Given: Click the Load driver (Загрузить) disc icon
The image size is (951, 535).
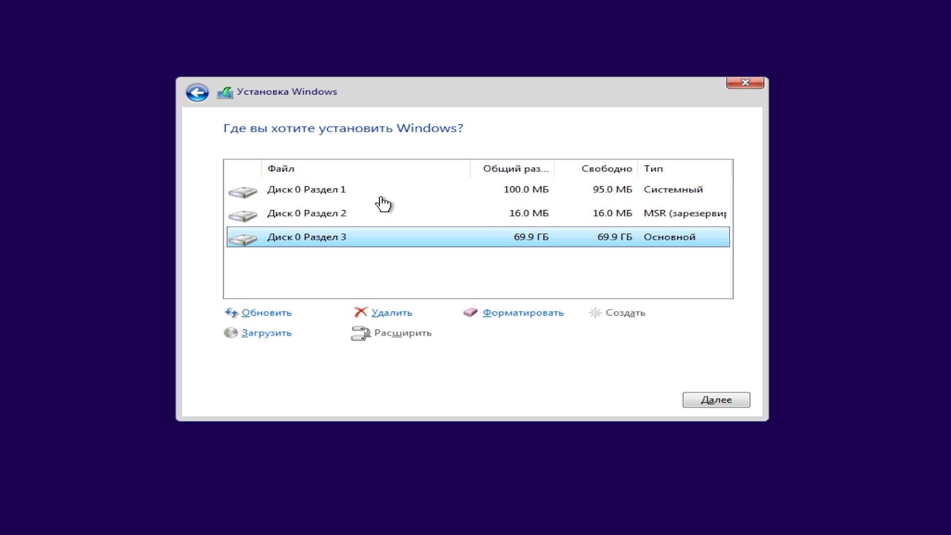Looking at the screenshot, I should coord(231,333).
